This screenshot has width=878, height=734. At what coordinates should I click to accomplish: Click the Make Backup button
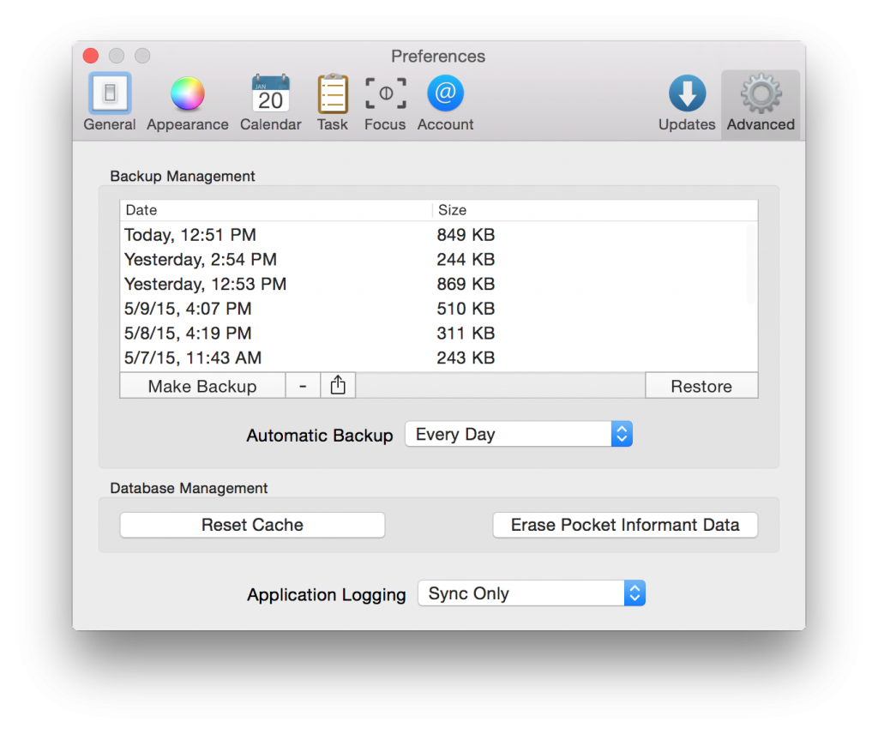(x=202, y=386)
